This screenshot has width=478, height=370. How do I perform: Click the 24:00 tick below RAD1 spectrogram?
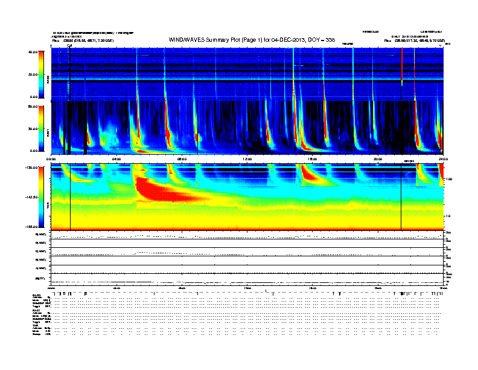tap(443, 159)
